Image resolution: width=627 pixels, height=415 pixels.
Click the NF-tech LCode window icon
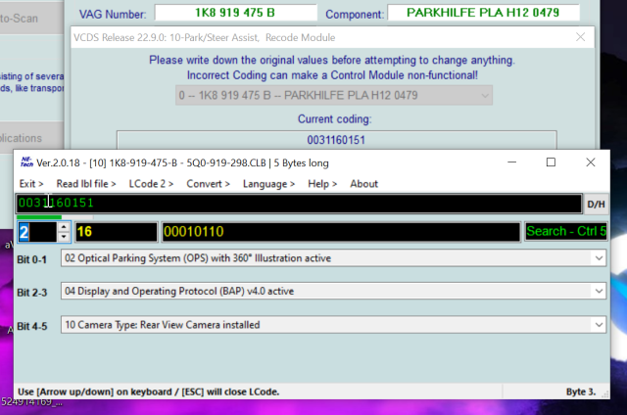26,161
